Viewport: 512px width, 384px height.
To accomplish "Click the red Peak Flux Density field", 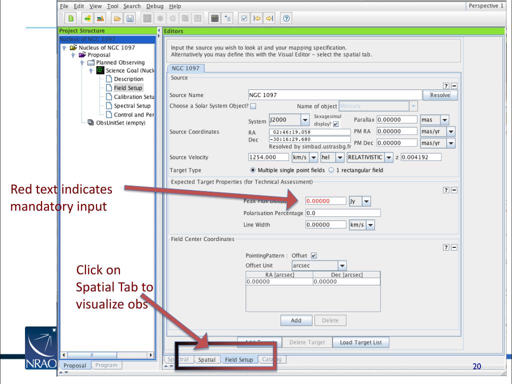I will pos(325,201).
